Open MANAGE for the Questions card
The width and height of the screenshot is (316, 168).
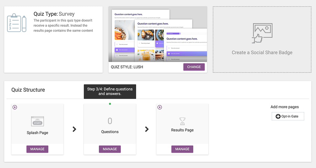(x=110, y=149)
